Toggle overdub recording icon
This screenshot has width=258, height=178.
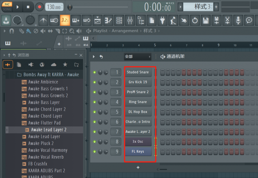tap(76, 20)
